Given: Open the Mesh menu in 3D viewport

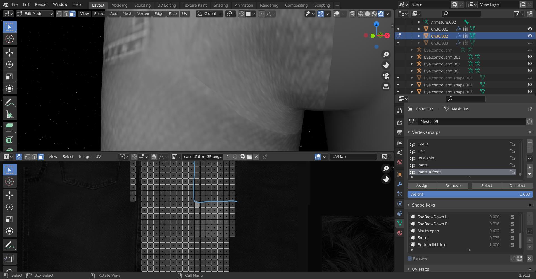Looking at the screenshot, I should 127,14.
